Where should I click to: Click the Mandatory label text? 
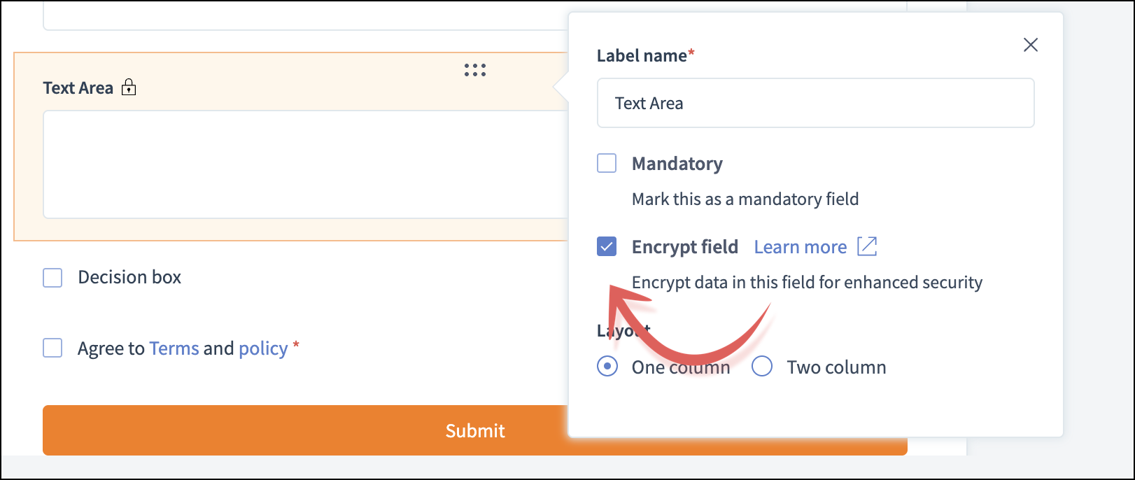click(x=677, y=164)
